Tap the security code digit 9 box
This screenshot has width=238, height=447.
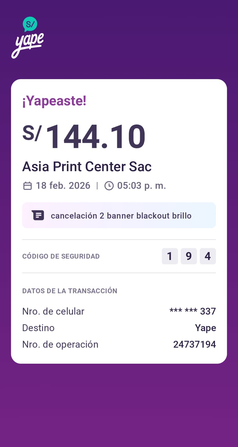click(189, 256)
